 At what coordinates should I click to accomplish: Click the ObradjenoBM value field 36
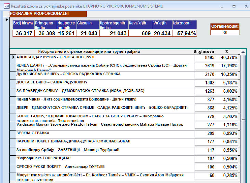pyautogui.click(x=225, y=33)
